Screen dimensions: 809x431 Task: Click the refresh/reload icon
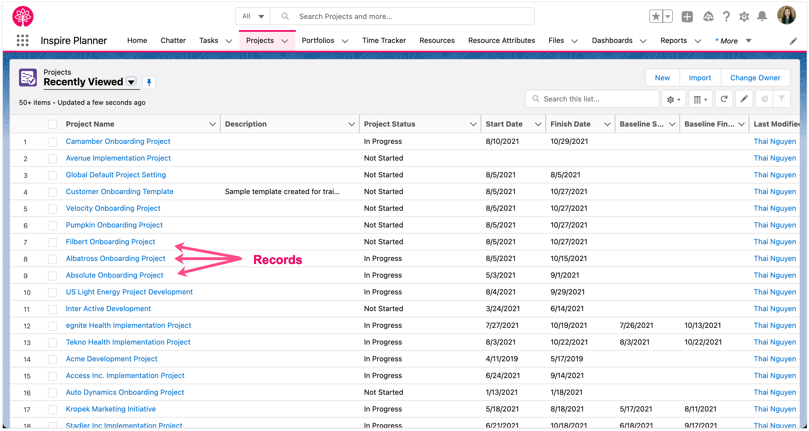(x=724, y=98)
